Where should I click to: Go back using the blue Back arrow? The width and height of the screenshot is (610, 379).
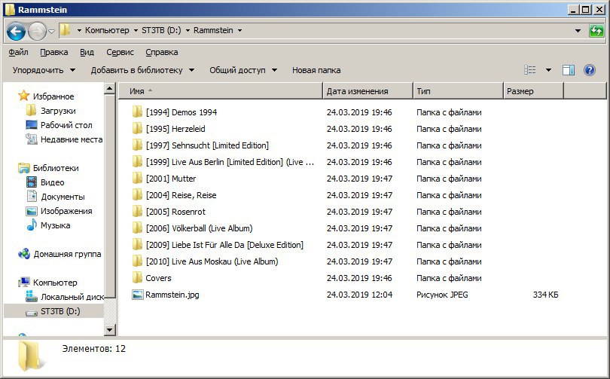click(x=16, y=31)
